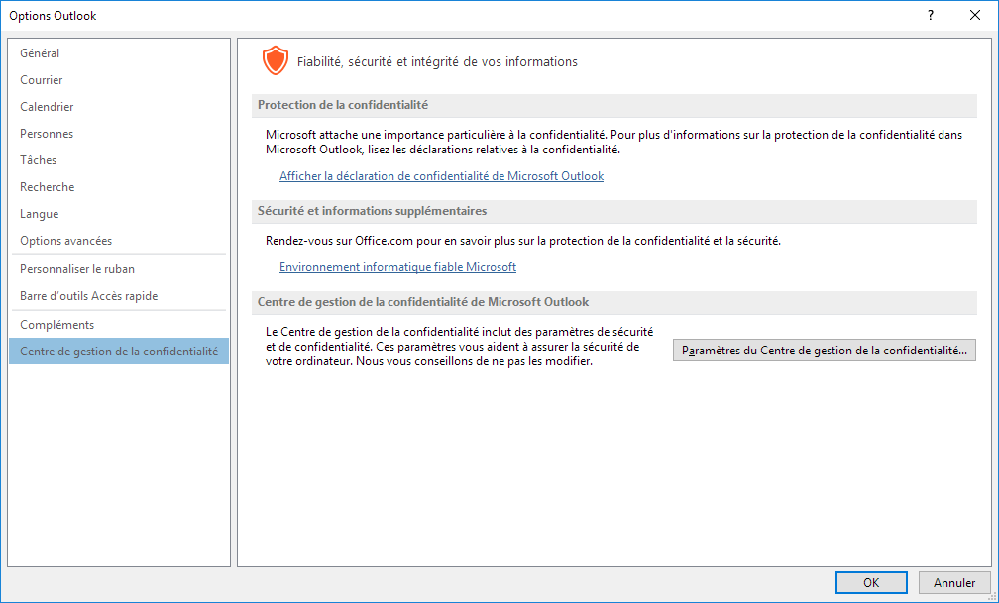This screenshot has height=603, width=999.
Task: Close the Options Outlook dialog
Action: (975, 15)
